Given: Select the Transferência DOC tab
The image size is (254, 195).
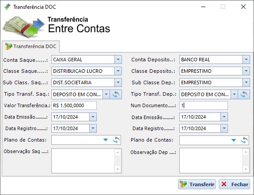Looking at the screenshot, I should tap(31, 46).
